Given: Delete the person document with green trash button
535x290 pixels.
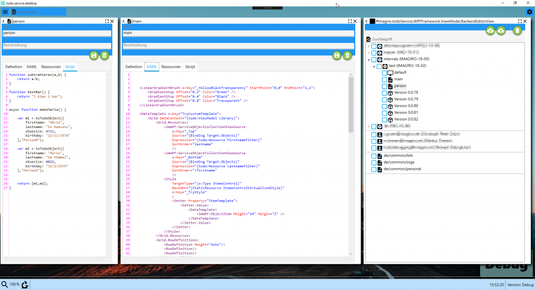Looking at the screenshot, I should [104, 55].
